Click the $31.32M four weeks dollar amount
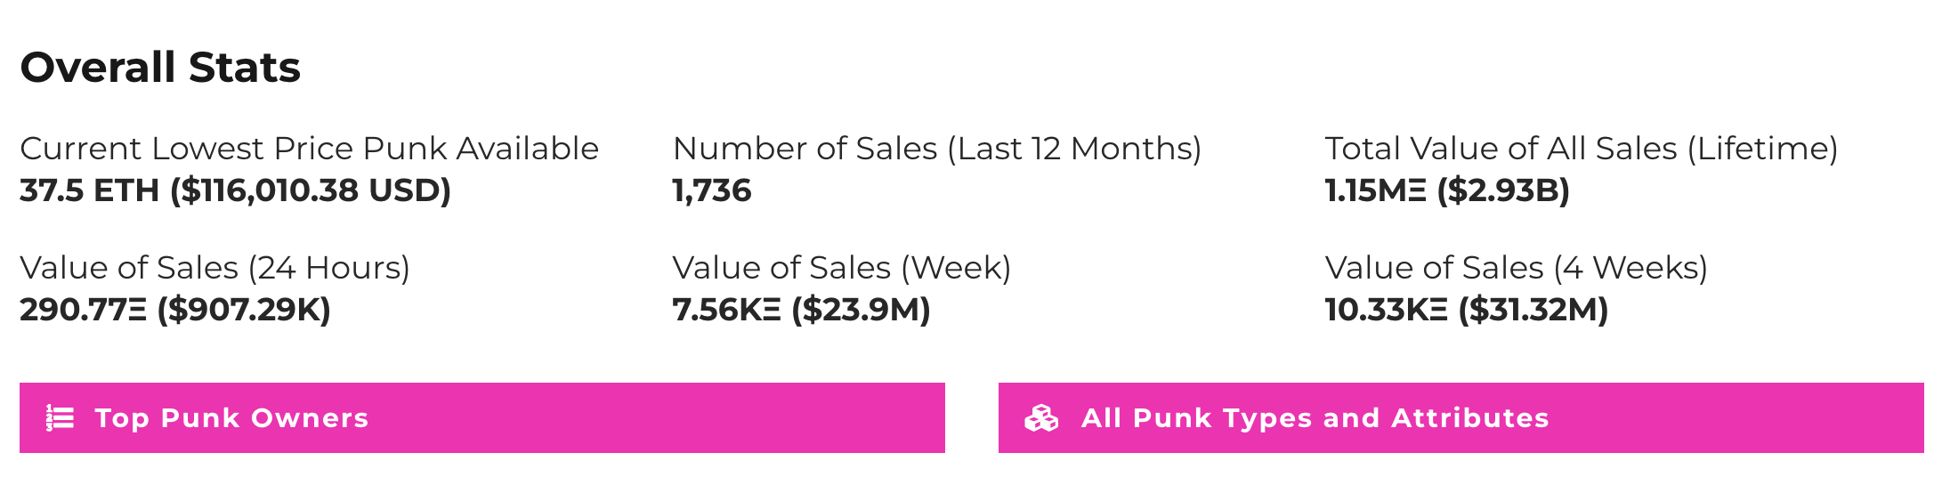Viewport: 1942px width, 477px height. tap(1533, 310)
